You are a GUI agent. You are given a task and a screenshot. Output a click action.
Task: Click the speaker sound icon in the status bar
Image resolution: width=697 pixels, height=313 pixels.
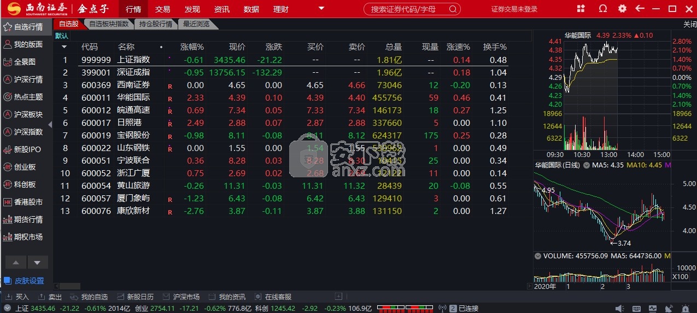619,309
